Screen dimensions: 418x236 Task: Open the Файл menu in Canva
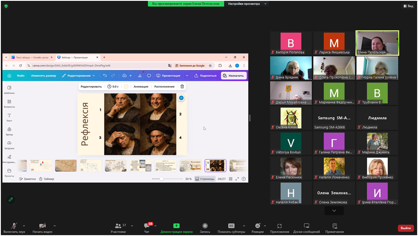tap(21, 76)
